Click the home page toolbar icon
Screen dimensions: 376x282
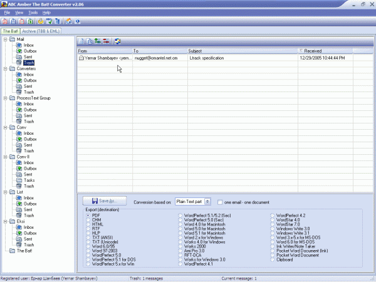69,21
